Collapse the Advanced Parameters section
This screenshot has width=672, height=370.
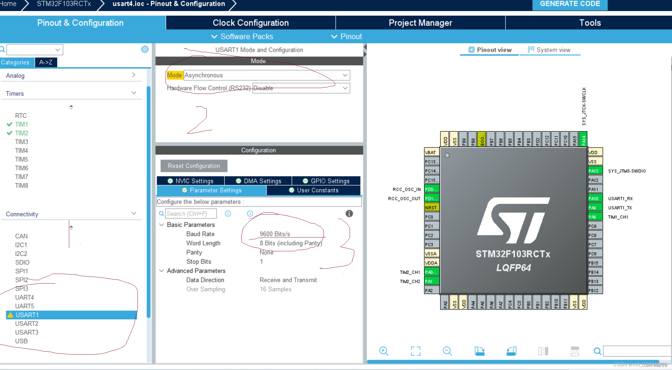[x=162, y=271]
